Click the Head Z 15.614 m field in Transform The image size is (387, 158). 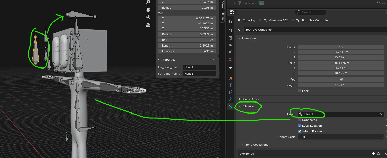pos(341,57)
